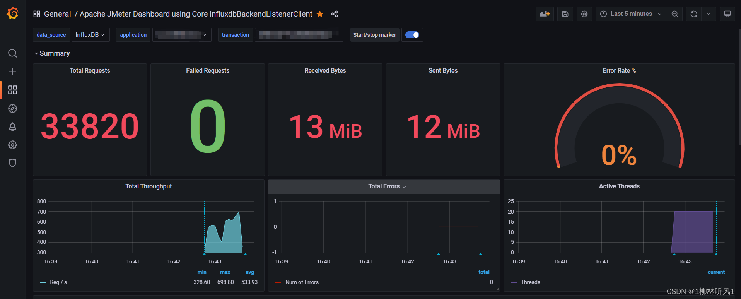Click the Sent Bytes panel title
Screen dimensions: 741x299
443,70
